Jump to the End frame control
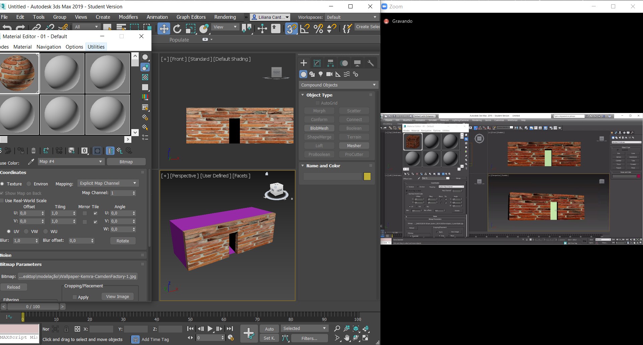Image resolution: width=643 pixels, height=345 pixels. [x=230, y=329]
